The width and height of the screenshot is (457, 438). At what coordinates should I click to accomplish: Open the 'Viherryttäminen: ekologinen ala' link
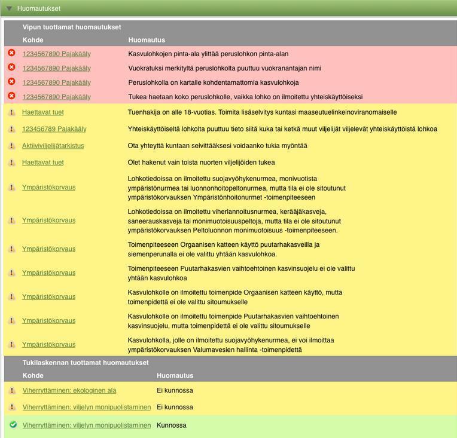click(x=69, y=391)
